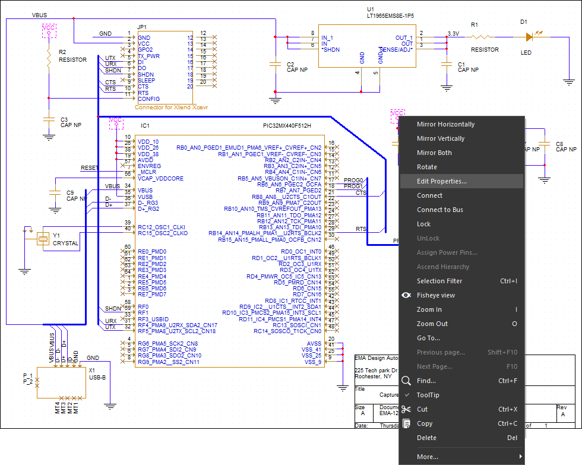Choose Mirror Vertically from context menu
582x465 pixels.
pyautogui.click(x=461, y=138)
